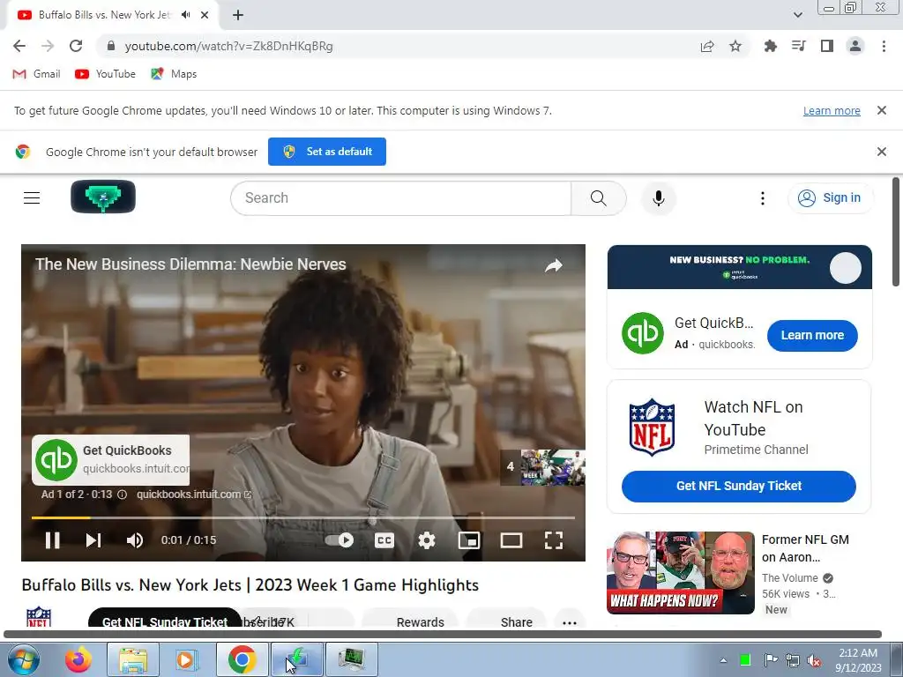Click the taskbar clock
The image size is (903, 677).
858,659
